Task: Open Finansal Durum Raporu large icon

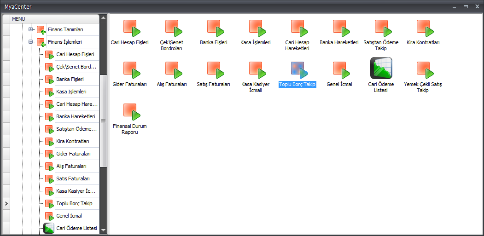Action: pyautogui.click(x=132, y=112)
